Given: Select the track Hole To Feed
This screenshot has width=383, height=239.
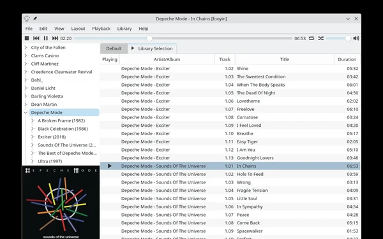Looking at the screenshot, I should click(x=230, y=174).
